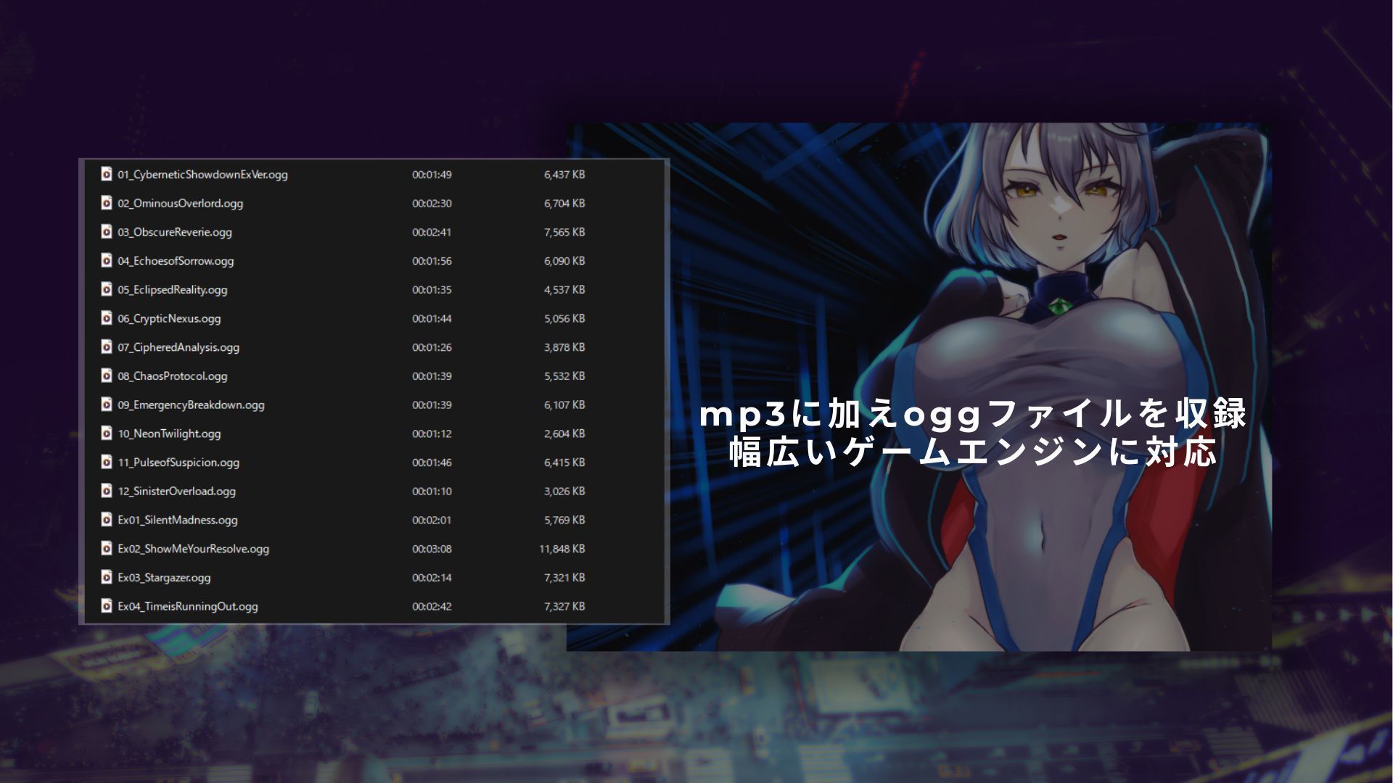Click the audio file icon beside 02_OminousOverlord.ogg
Screen dimensions: 1393x783
[105, 203]
